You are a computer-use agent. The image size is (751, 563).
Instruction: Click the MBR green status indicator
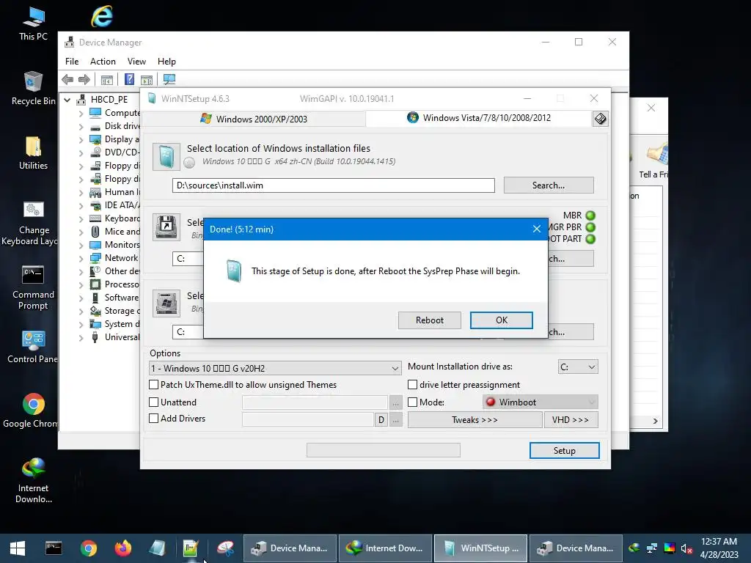pos(590,216)
